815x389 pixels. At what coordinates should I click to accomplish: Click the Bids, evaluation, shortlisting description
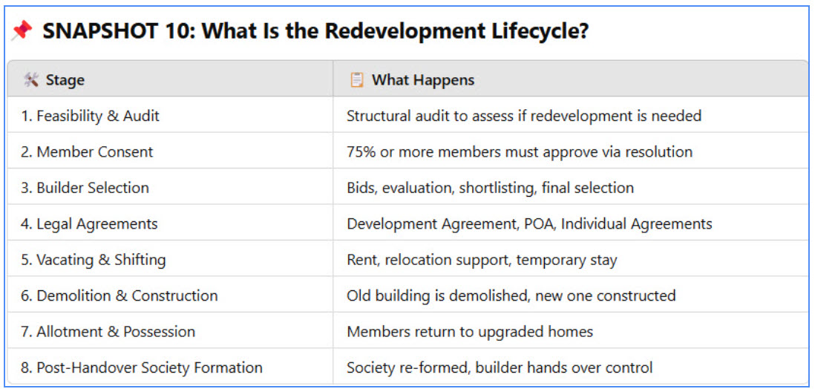tap(490, 188)
